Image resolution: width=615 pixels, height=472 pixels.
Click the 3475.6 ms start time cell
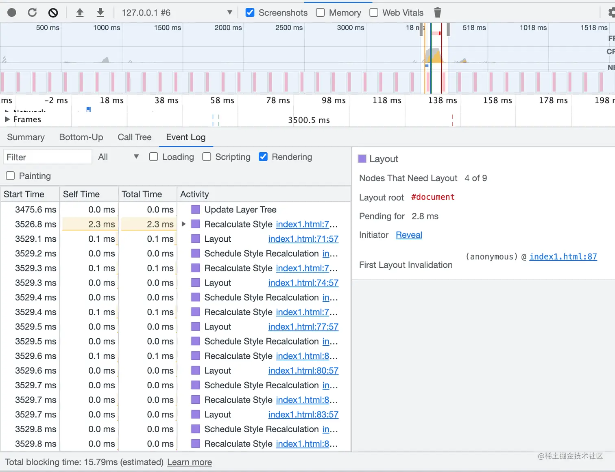pyautogui.click(x=30, y=210)
